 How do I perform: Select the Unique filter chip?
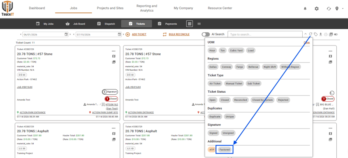pyautogui.click(x=230, y=116)
